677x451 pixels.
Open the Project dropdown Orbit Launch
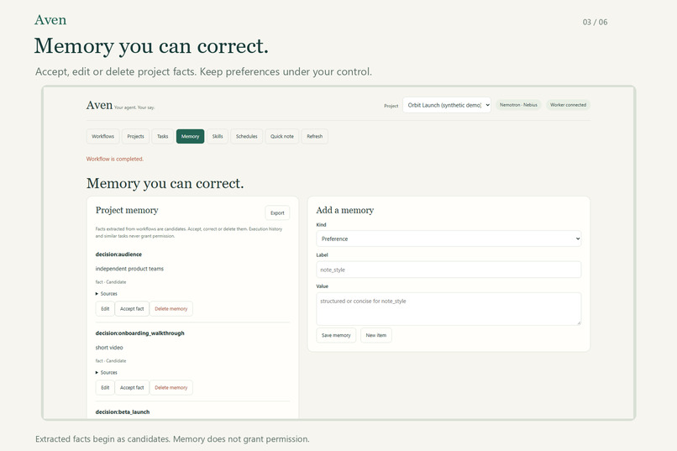(x=447, y=105)
